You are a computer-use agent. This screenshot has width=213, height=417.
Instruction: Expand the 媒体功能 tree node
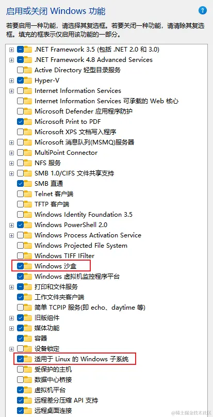tap(11, 328)
